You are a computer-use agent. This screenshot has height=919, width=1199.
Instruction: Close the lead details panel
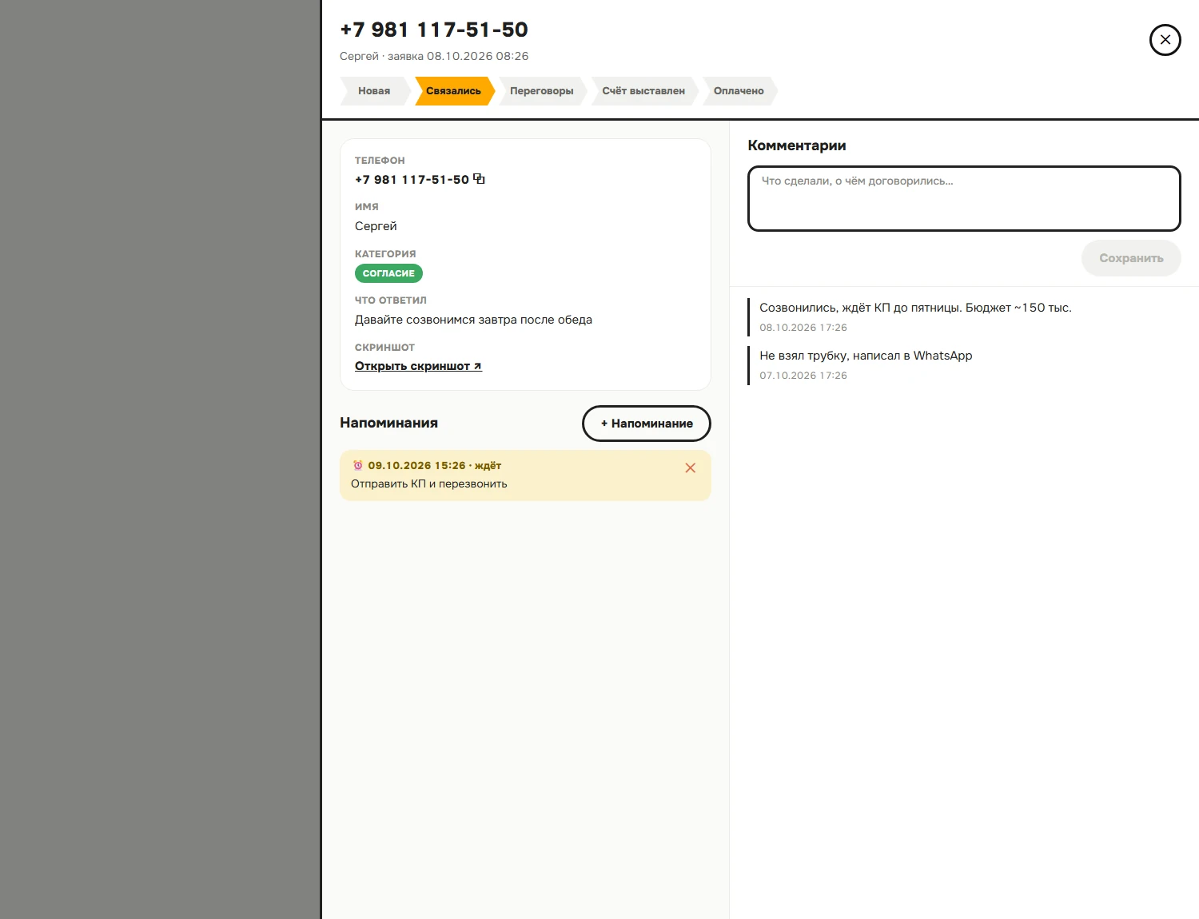[1165, 40]
